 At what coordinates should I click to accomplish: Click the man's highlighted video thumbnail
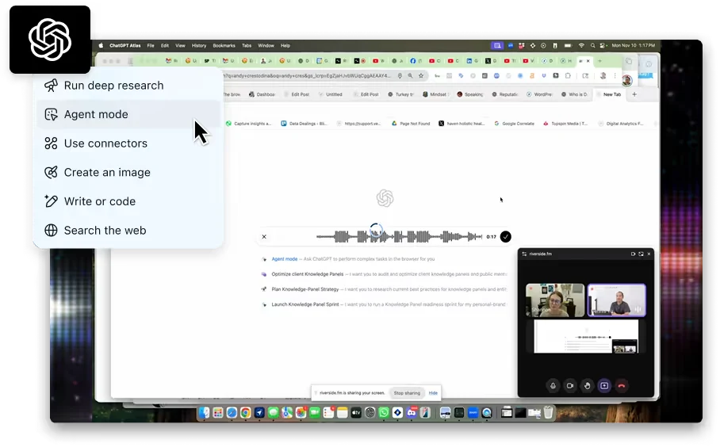[x=617, y=300]
